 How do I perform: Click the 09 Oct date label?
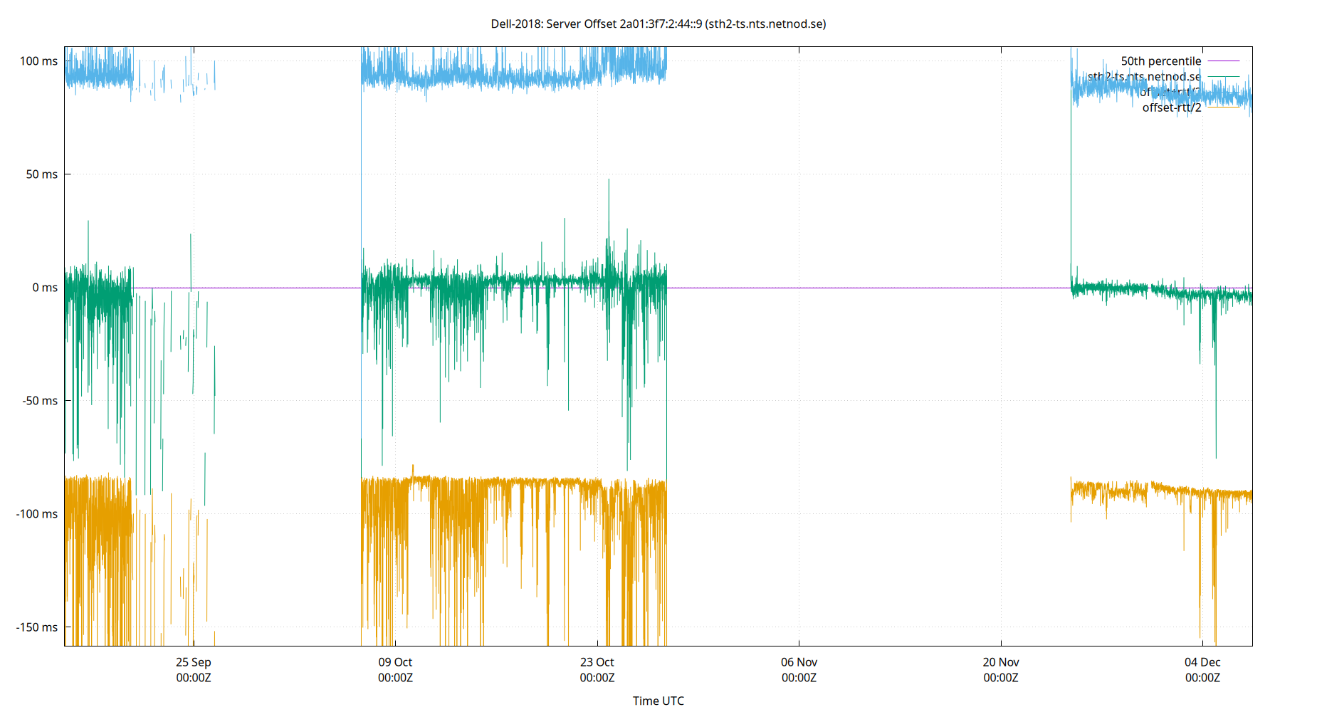pyautogui.click(x=396, y=662)
